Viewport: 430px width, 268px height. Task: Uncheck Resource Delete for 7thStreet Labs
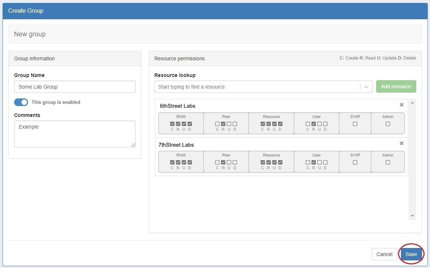[280, 162]
